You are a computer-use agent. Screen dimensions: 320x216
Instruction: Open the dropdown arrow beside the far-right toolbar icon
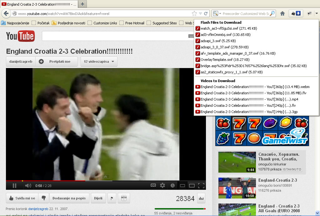(317, 14)
